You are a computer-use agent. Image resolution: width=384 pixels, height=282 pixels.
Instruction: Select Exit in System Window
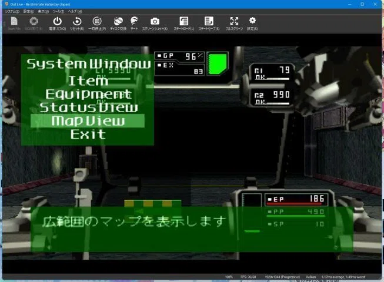[x=88, y=134]
